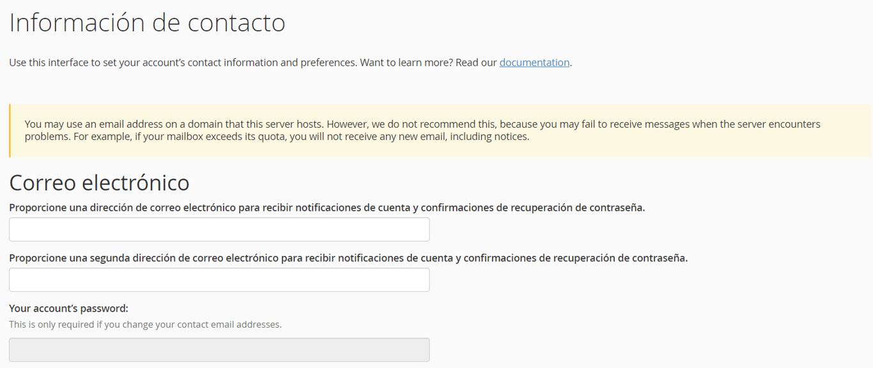
Task: Click the first email instruction text
Action: coord(327,207)
